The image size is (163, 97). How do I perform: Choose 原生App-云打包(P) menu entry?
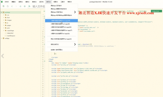click(61, 6)
